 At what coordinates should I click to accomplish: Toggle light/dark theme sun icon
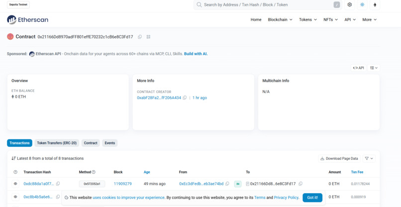click(x=362, y=5)
